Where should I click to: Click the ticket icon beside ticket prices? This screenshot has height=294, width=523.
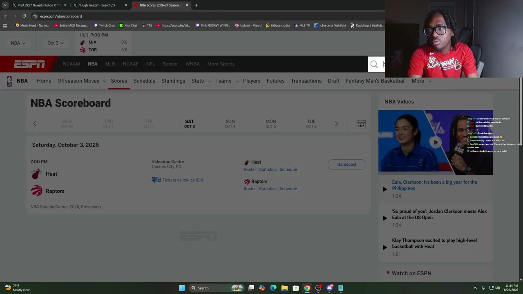[156, 180]
